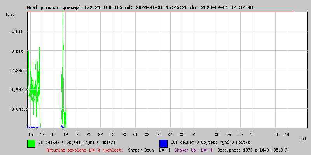Image resolution: width=311 pixels, height=155 pixels.
Task: Click the '18' hour tick label
Action: pos(54,134)
